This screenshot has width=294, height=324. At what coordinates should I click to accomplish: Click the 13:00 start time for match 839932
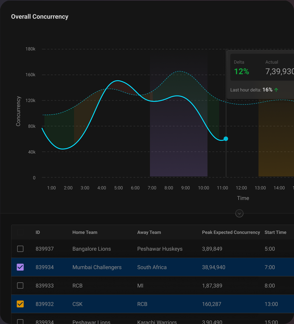point(271,304)
